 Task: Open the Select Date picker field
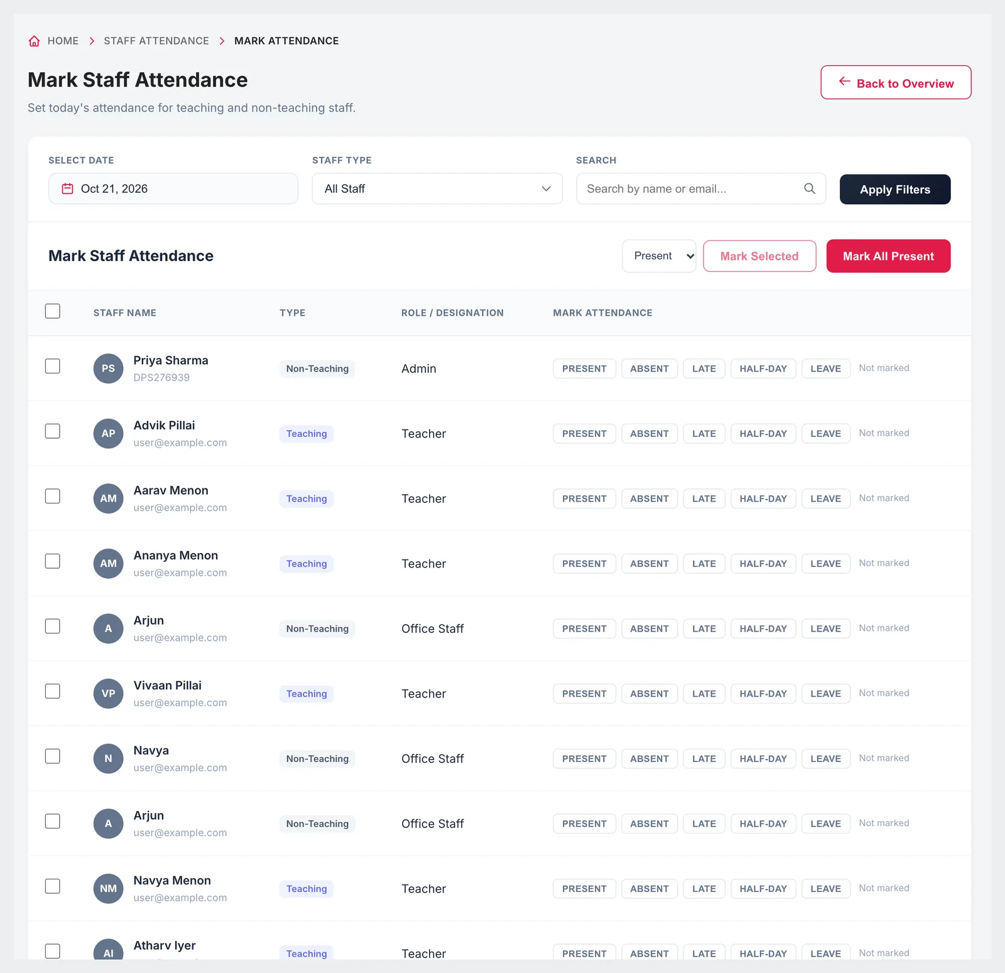(x=173, y=189)
